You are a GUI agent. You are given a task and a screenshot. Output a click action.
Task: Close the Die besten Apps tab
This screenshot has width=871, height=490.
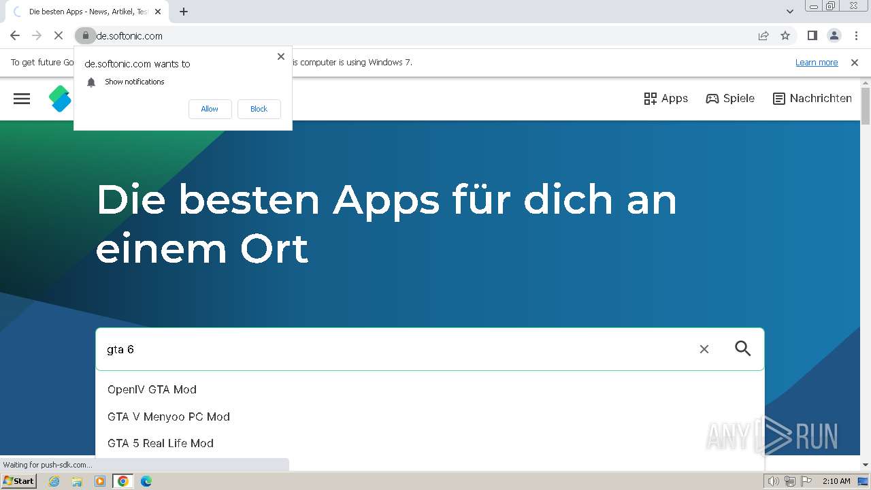click(158, 12)
